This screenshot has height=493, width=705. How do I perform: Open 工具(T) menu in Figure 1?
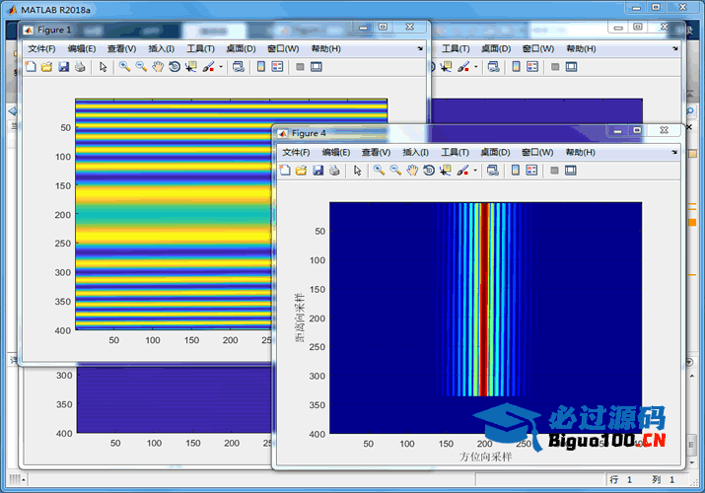[200, 48]
